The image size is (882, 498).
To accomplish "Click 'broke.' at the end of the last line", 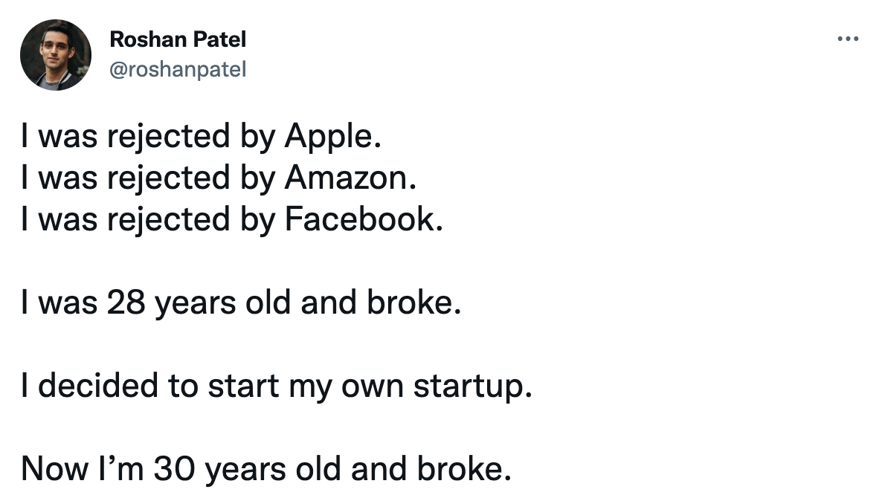I will (465, 469).
